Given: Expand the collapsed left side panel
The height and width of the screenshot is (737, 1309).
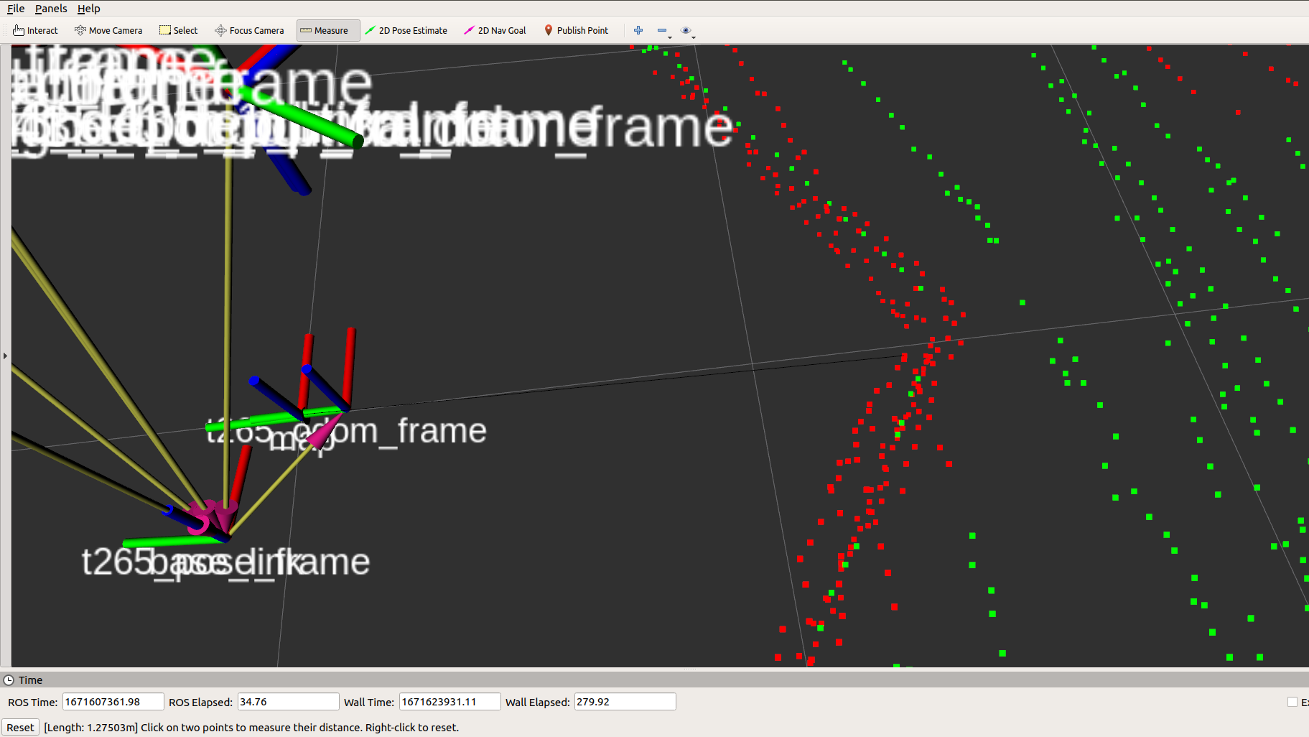Looking at the screenshot, I should tap(5, 356).
